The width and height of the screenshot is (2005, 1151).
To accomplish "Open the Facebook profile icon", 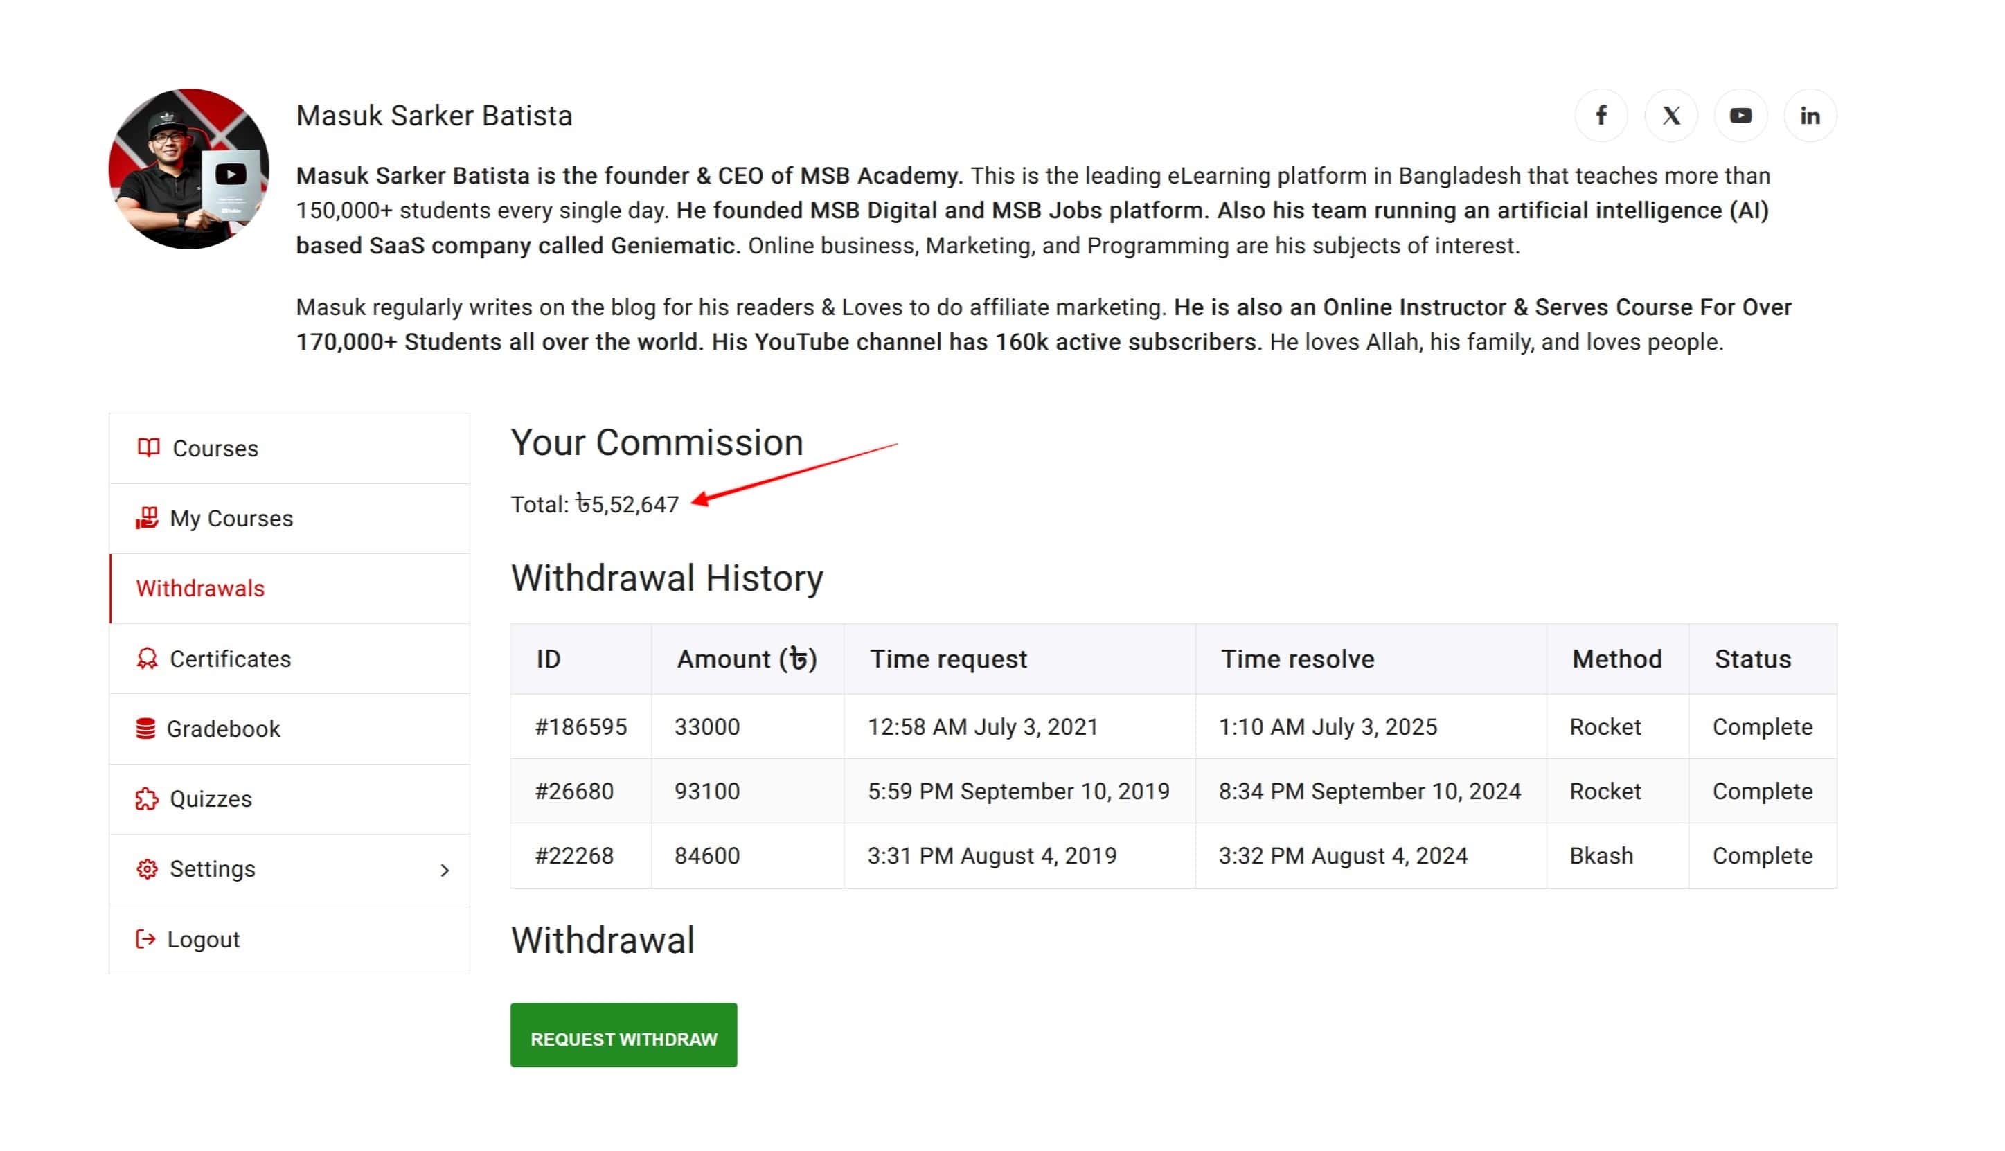I will tap(1601, 116).
